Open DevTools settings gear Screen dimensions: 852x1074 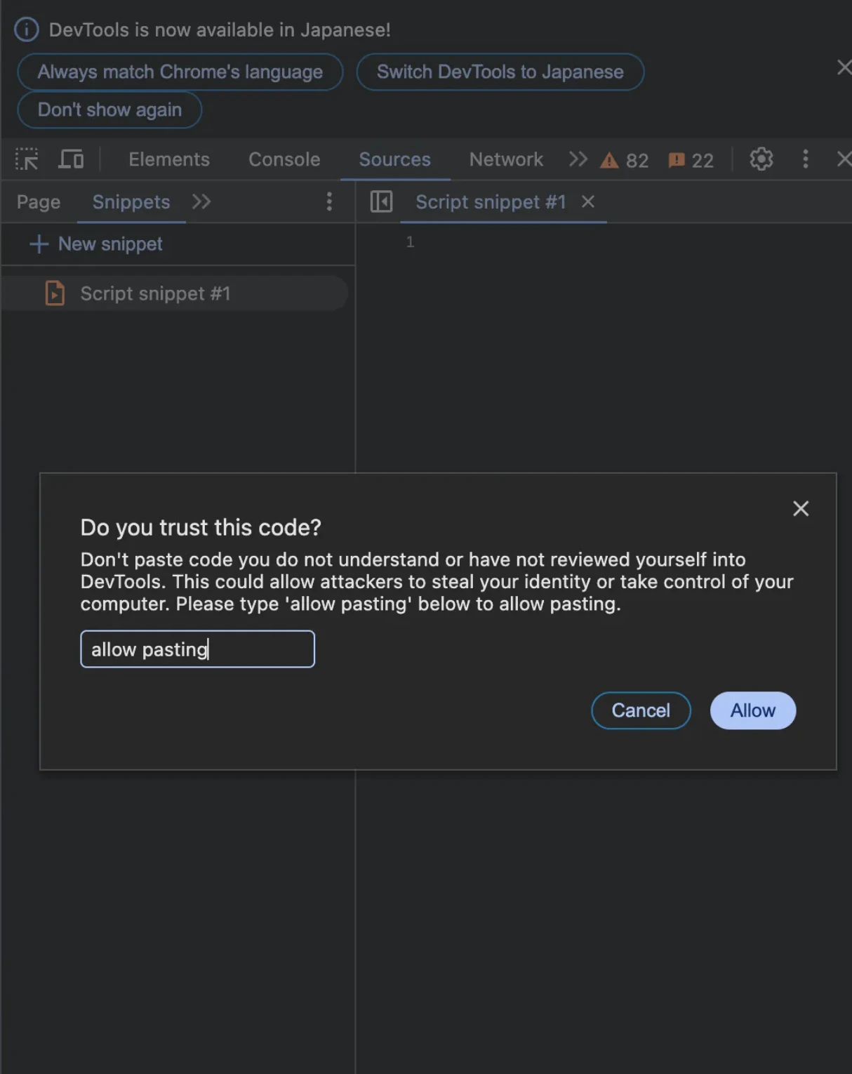pos(761,159)
